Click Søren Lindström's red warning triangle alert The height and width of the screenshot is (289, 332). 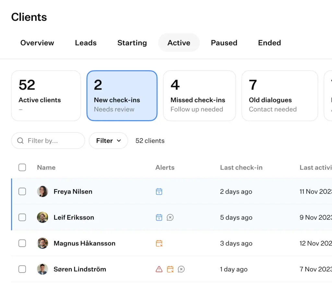point(159,269)
